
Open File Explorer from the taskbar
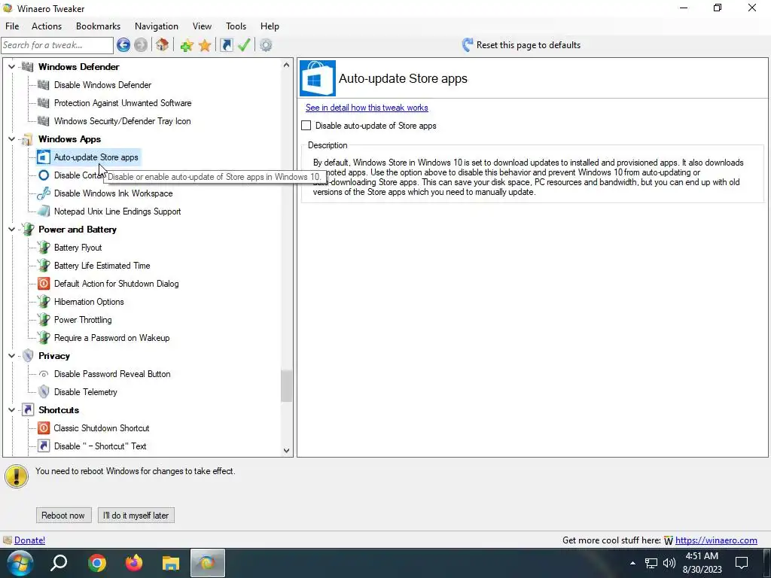(171, 563)
